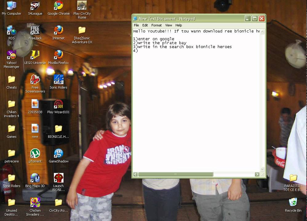The image size is (307, 221).
Task: Open the petrecere folder
Action: point(12,156)
